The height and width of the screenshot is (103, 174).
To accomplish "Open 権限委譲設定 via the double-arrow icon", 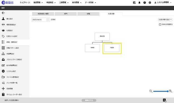I will coord(3,24).
